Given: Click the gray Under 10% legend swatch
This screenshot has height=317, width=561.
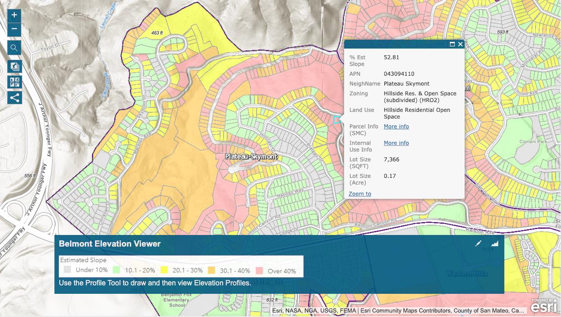Looking at the screenshot, I should point(68,270).
